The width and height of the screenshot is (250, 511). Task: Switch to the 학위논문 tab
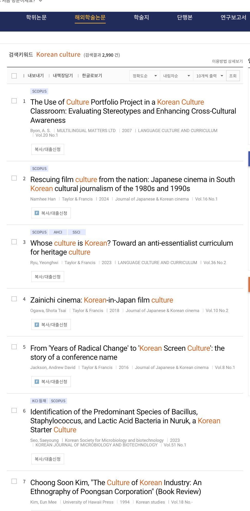[x=36, y=17]
